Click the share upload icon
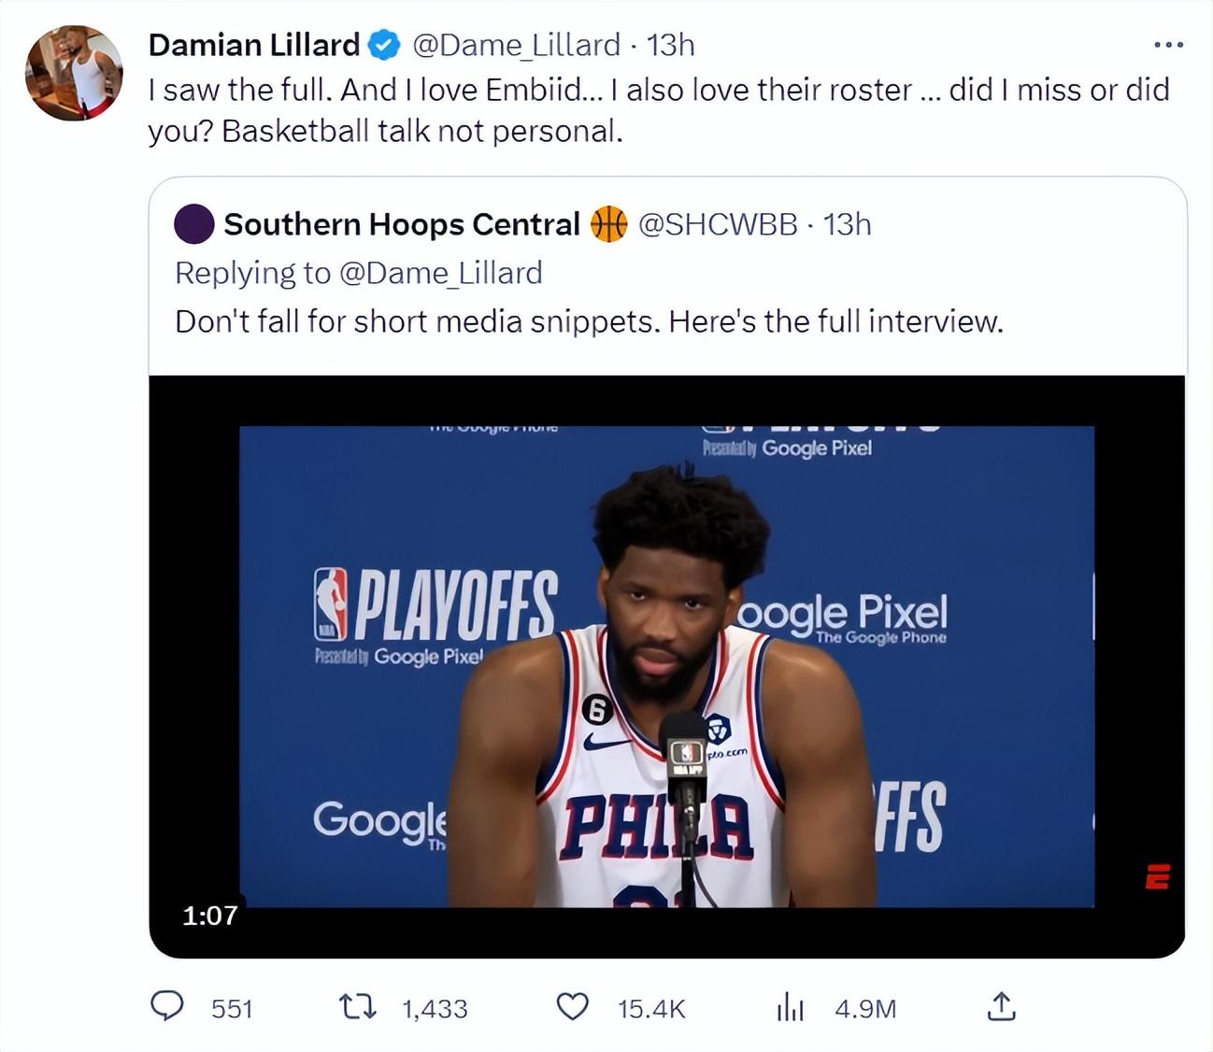 click(1001, 1006)
